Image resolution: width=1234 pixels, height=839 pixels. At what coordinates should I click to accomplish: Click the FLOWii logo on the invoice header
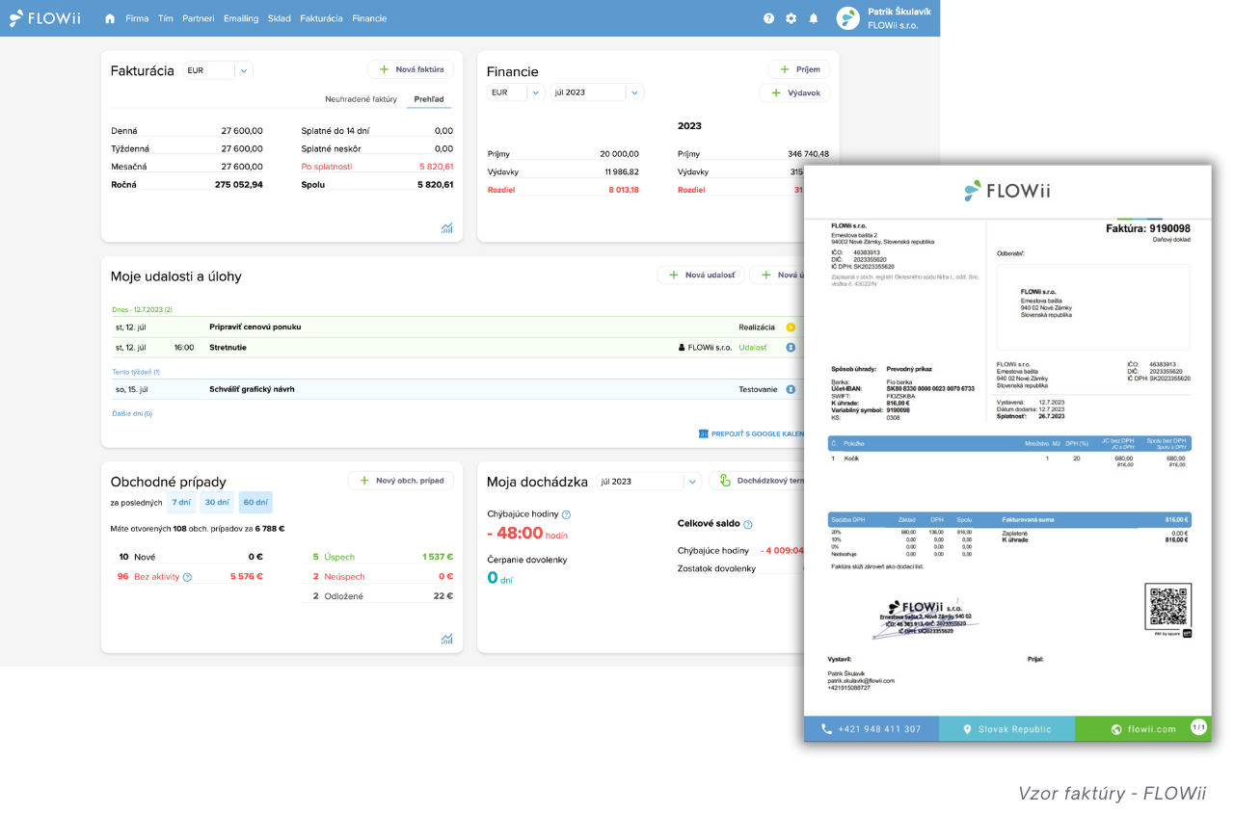point(1007,190)
